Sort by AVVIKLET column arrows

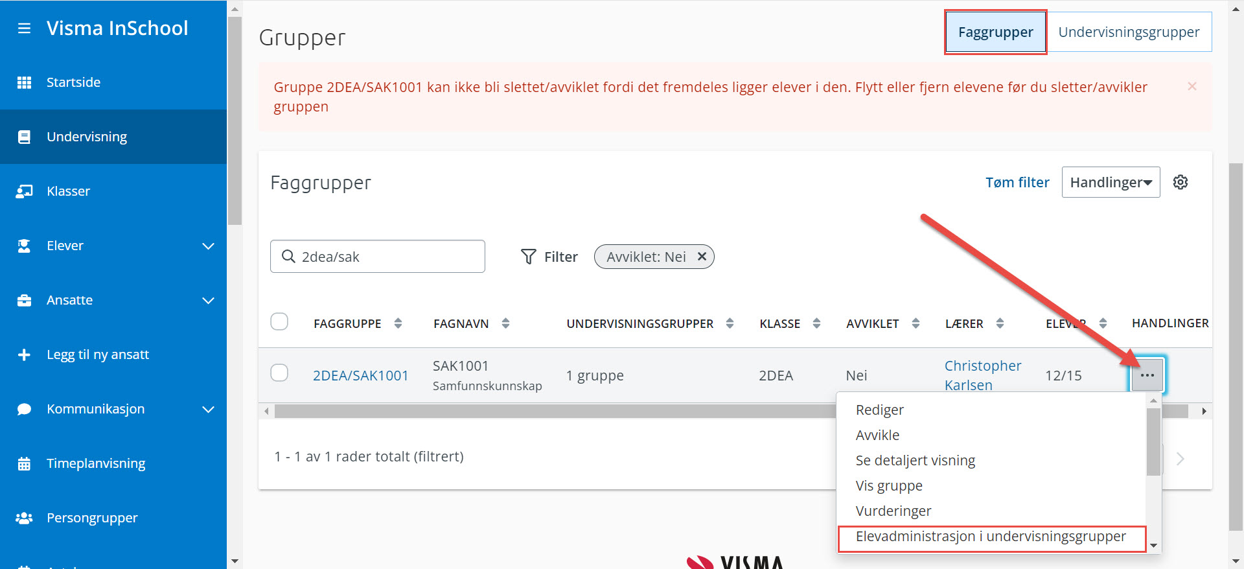pos(916,323)
